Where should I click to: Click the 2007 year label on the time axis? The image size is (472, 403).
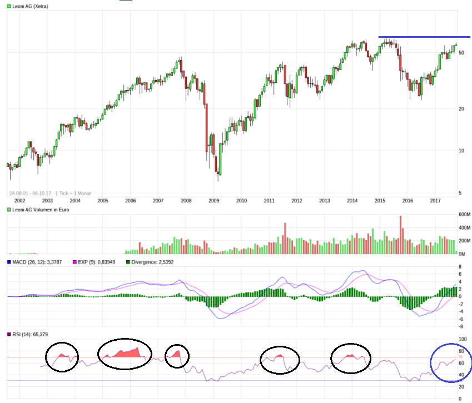click(158, 201)
